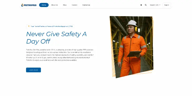Open the search magnifier icon

(146, 5)
